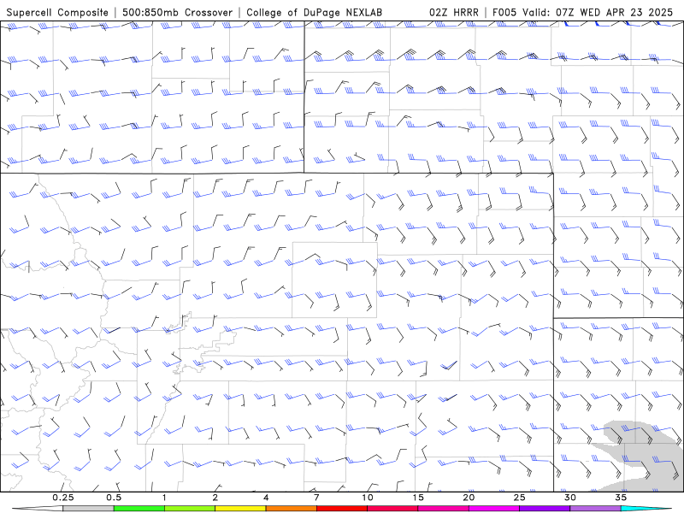Click the College of DuPage NEXLAB label
684x513 pixels.
[x=314, y=12]
